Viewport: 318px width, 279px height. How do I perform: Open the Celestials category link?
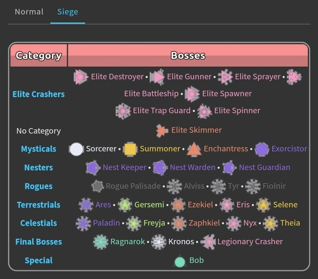(x=39, y=223)
